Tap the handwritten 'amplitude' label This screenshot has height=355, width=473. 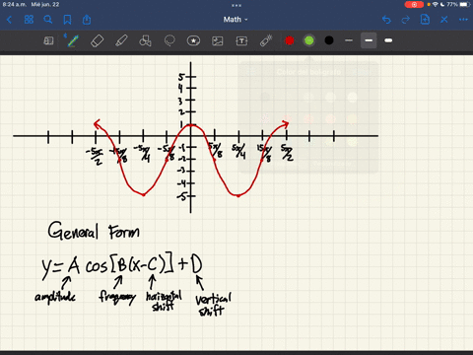(55, 297)
